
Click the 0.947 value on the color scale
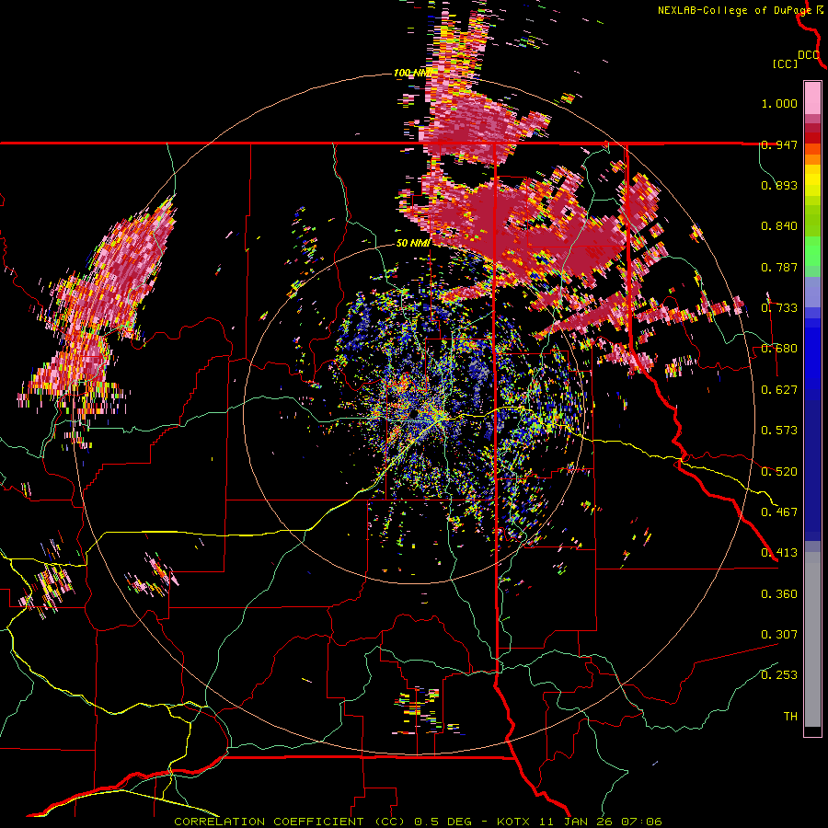click(x=779, y=144)
